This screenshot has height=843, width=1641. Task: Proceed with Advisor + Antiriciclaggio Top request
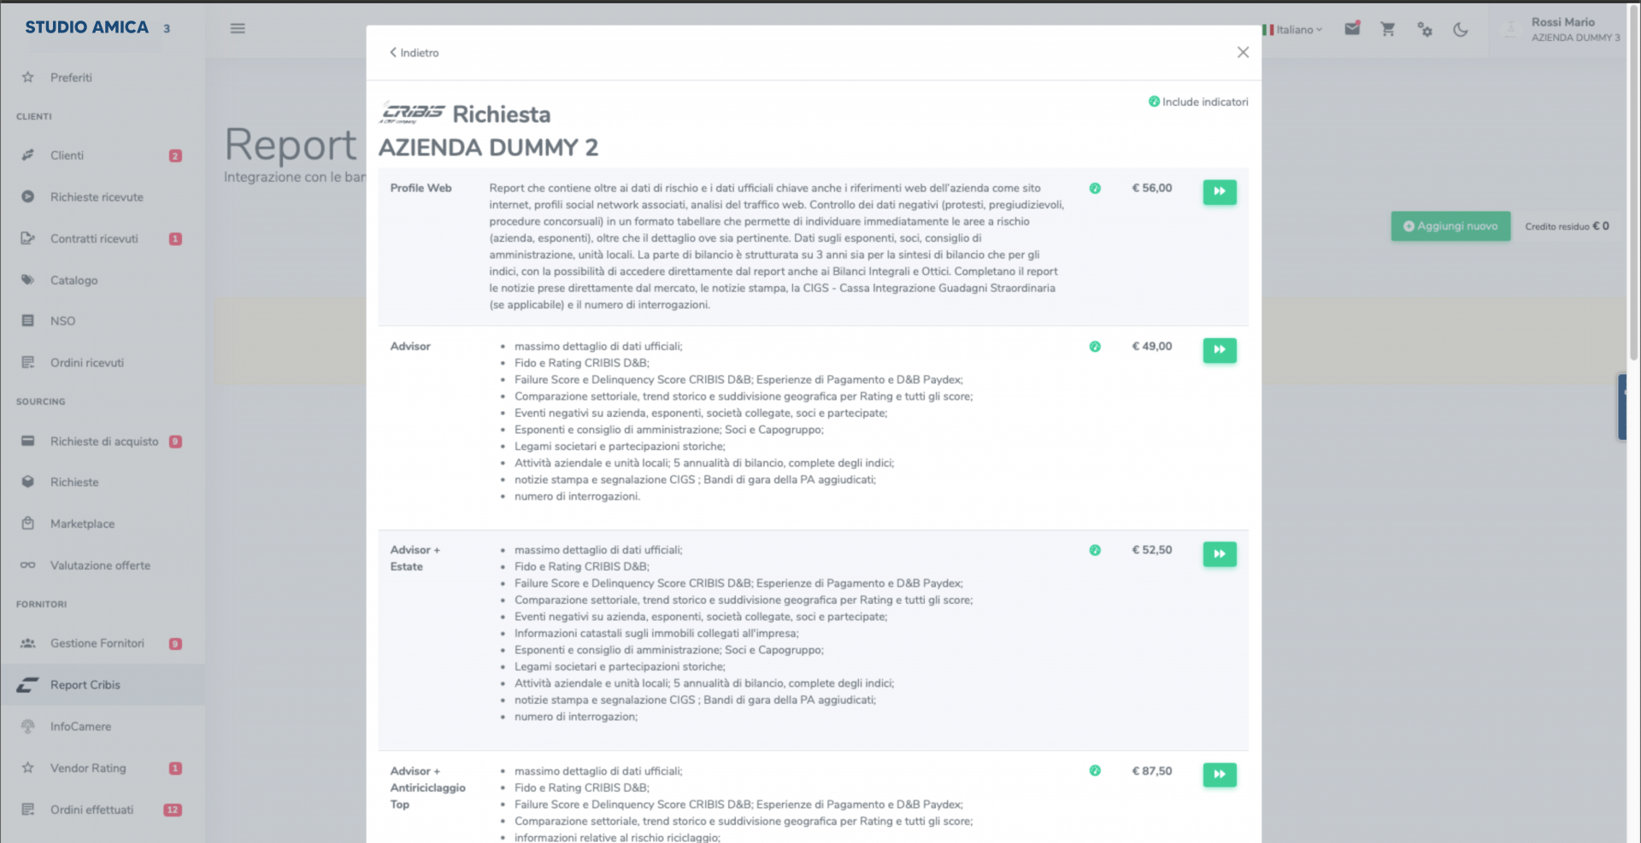coord(1220,775)
